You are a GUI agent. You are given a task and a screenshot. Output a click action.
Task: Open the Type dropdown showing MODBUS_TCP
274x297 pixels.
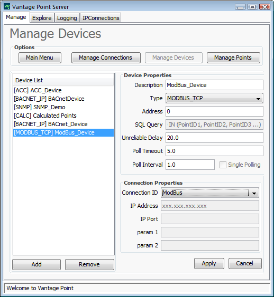pyautogui.click(x=214, y=98)
